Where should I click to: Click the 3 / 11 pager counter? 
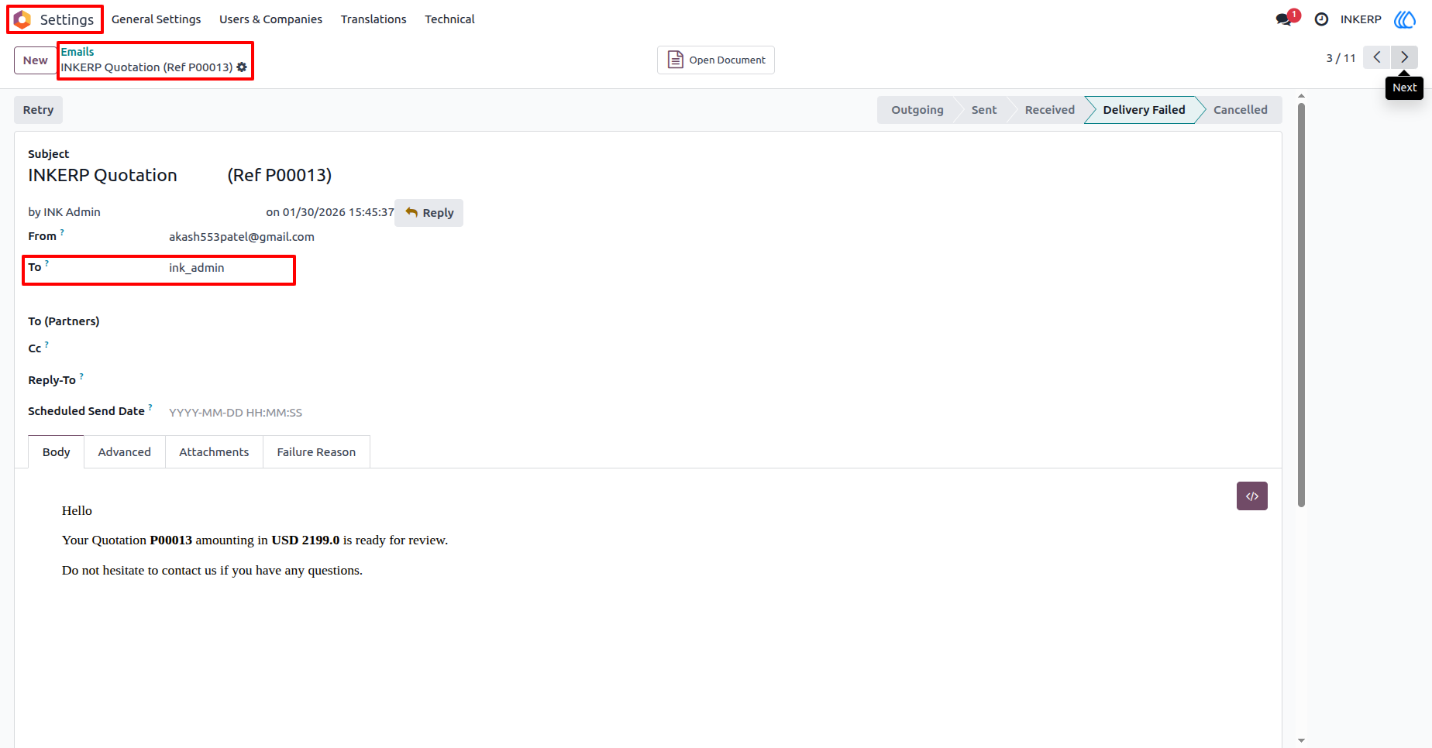(x=1341, y=58)
